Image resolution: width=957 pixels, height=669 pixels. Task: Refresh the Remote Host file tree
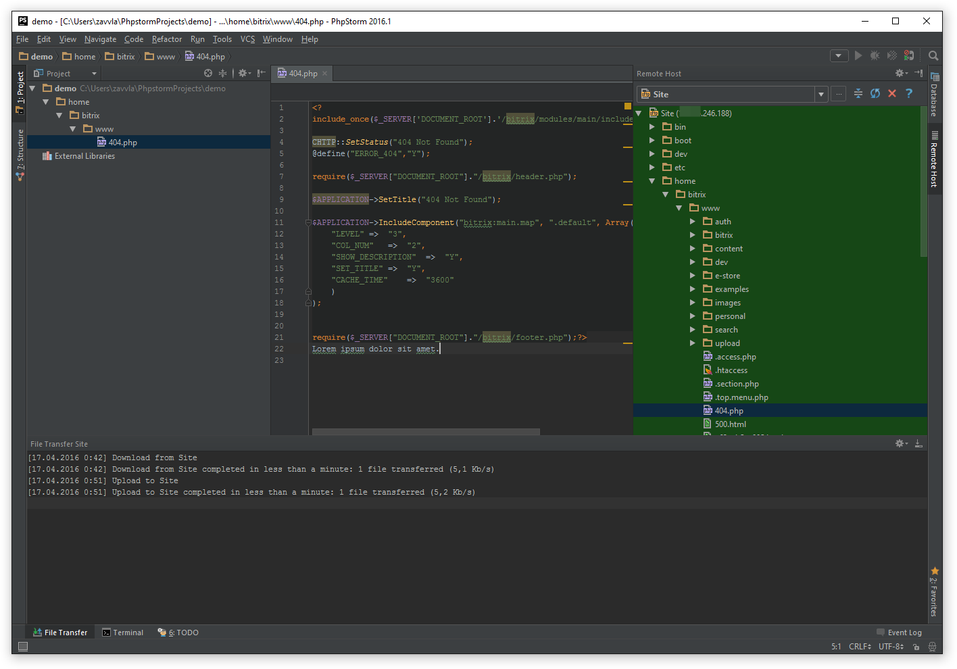click(x=875, y=94)
